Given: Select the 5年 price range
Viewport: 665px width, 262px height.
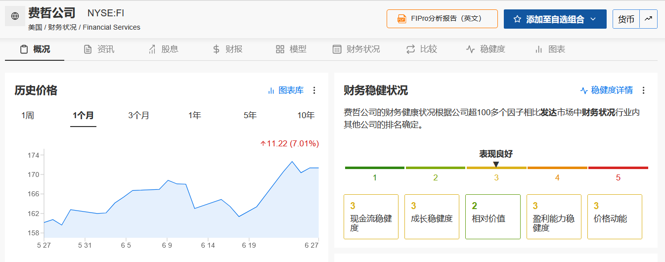Looking at the screenshot, I should click(x=250, y=116).
